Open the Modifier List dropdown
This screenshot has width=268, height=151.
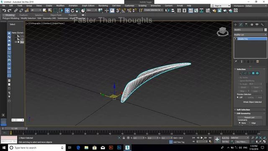(x=250, y=35)
